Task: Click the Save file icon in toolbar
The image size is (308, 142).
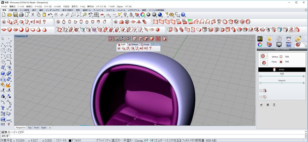Action: click(x=15, y=15)
